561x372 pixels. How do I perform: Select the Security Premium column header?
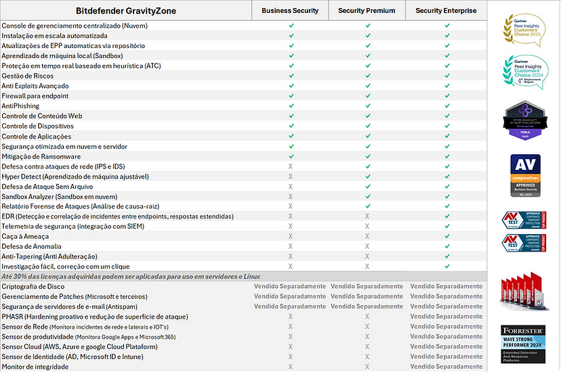[x=367, y=11]
